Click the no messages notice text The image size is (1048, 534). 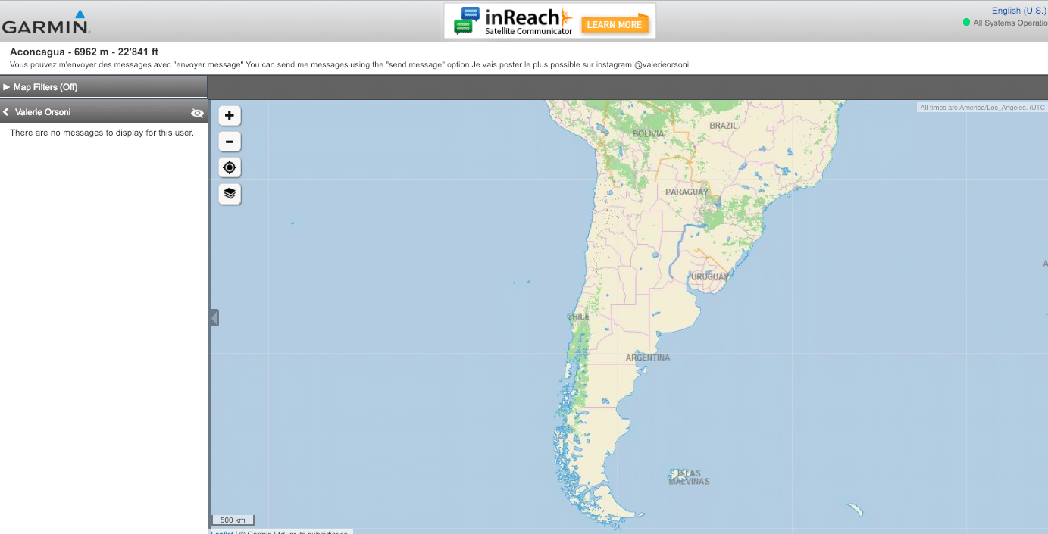tap(102, 133)
